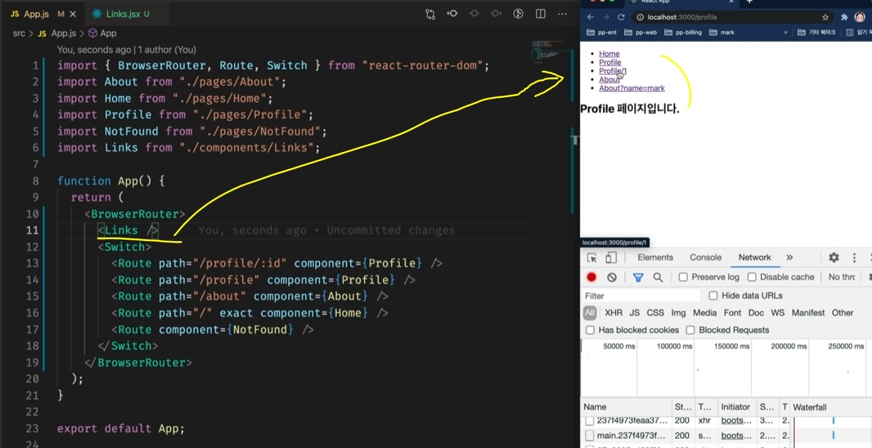Click the DevTools inspect element picker icon
This screenshot has height=448, width=872.
point(592,258)
